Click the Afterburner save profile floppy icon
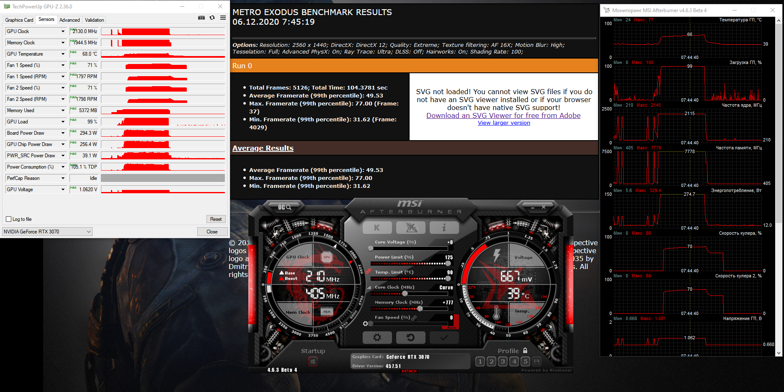Viewport: 784px width, 392px height. coord(536,361)
